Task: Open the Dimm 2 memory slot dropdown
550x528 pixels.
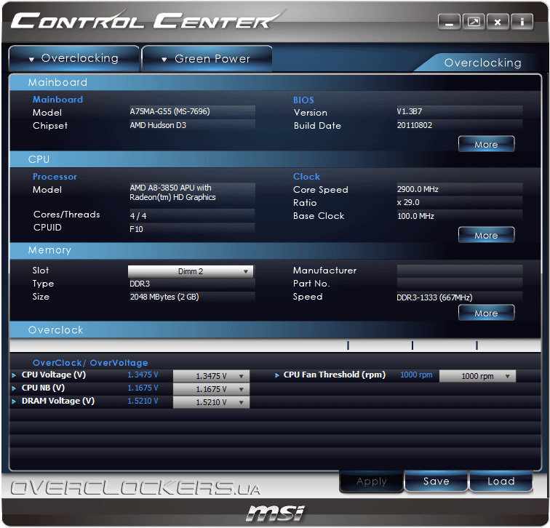Action: pos(191,271)
